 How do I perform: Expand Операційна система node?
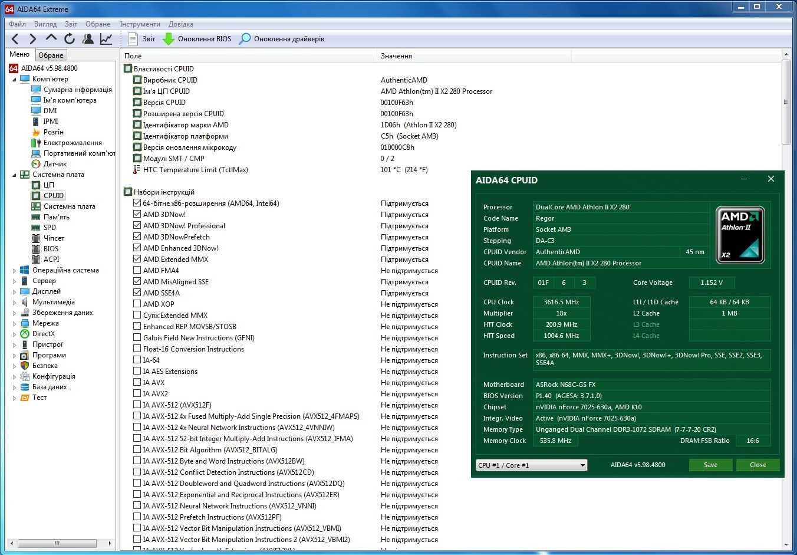[x=15, y=270]
